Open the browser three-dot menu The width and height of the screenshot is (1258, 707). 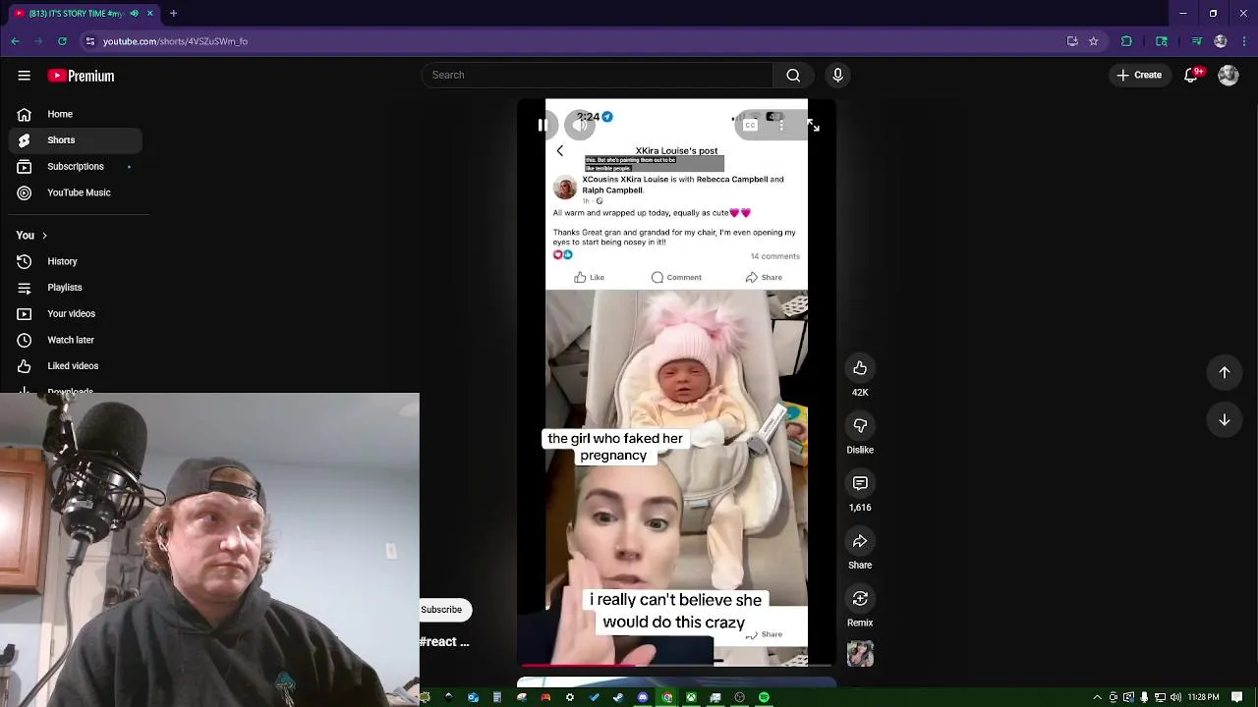click(1243, 41)
